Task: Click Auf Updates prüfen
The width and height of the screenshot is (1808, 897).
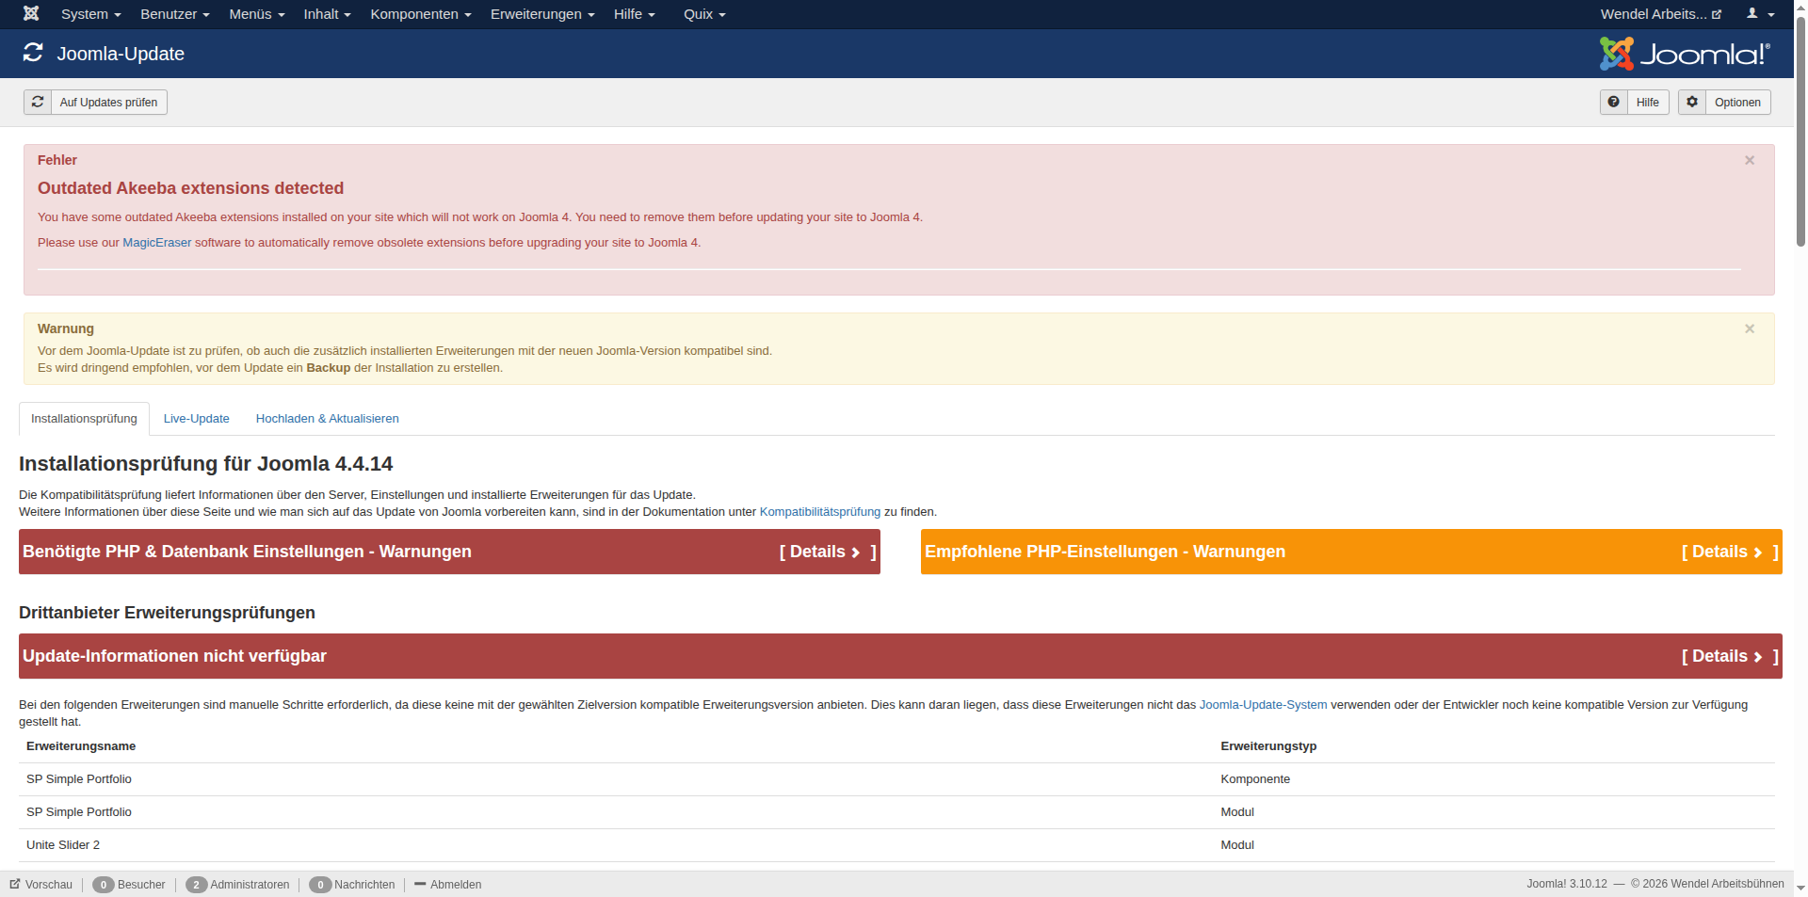Action: 107,102
